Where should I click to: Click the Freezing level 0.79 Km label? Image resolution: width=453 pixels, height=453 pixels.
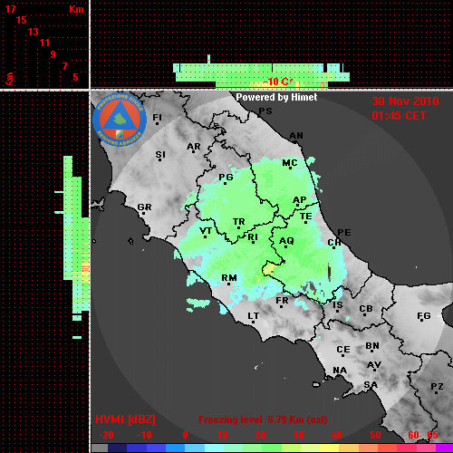click(263, 419)
